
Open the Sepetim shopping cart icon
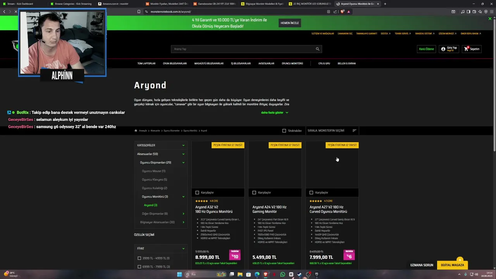point(466,49)
